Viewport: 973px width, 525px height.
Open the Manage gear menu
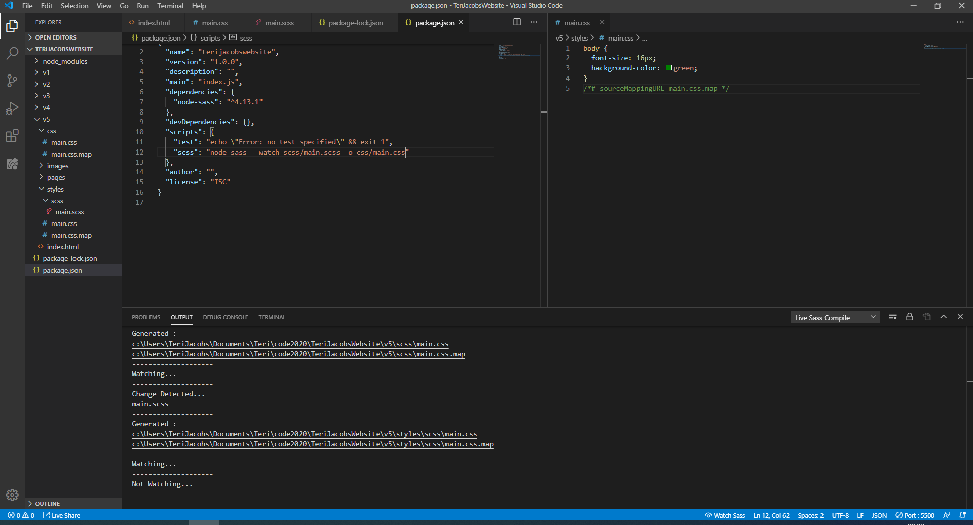point(12,495)
